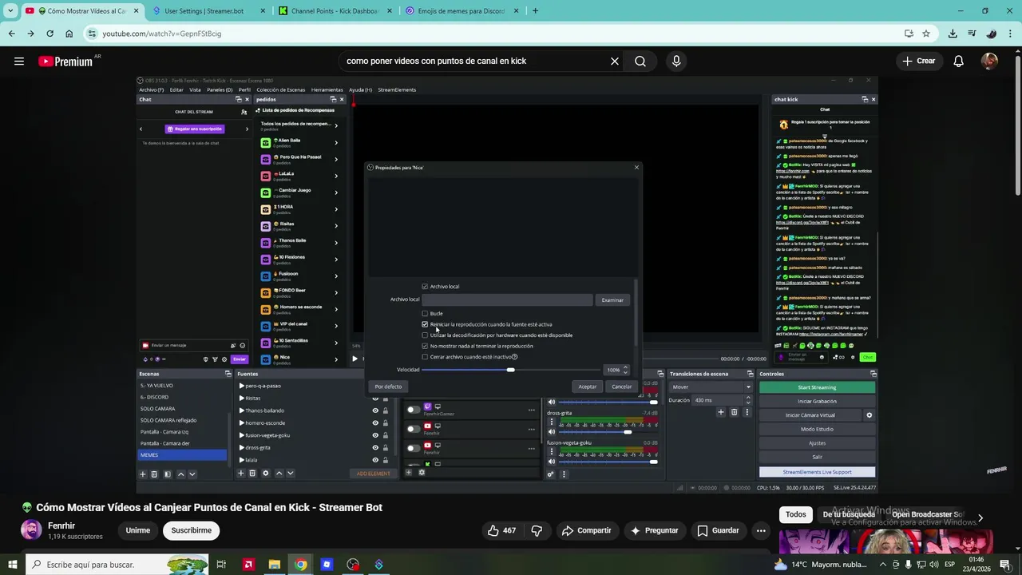Check Cerrar archivo cuando esté inactivo
1022x575 pixels.
click(425, 357)
